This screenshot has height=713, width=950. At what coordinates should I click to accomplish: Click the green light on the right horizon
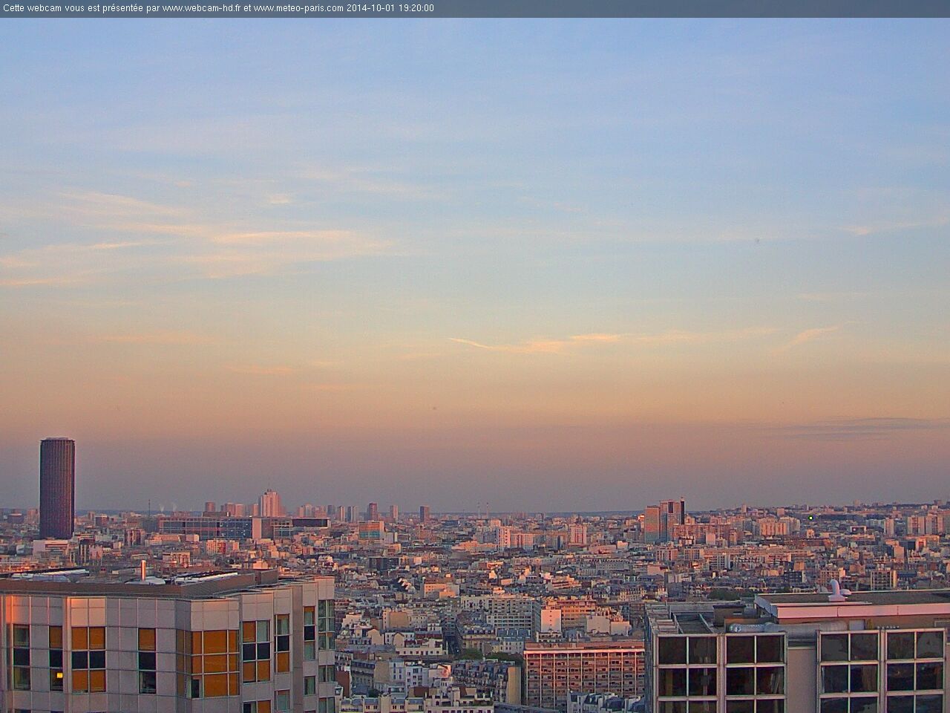[x=810, y=517]
